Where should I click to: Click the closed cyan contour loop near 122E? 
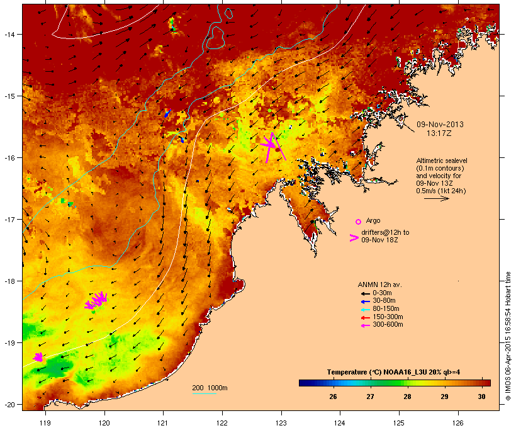click(216, 38)
